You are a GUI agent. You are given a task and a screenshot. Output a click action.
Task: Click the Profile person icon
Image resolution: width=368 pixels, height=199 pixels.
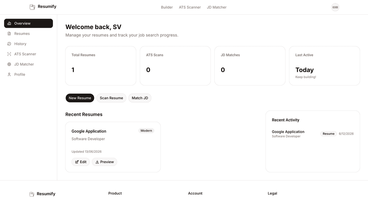pos(9,74)
